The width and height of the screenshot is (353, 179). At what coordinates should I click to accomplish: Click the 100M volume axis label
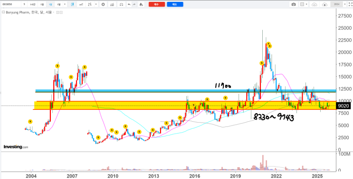pos(345,154)
